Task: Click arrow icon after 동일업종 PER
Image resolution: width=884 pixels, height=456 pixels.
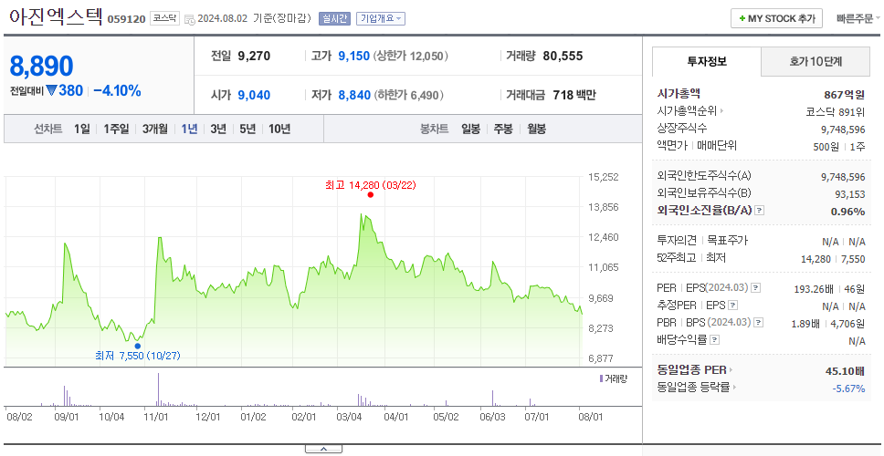Action: pyautogui.click(x=731, y=370)
